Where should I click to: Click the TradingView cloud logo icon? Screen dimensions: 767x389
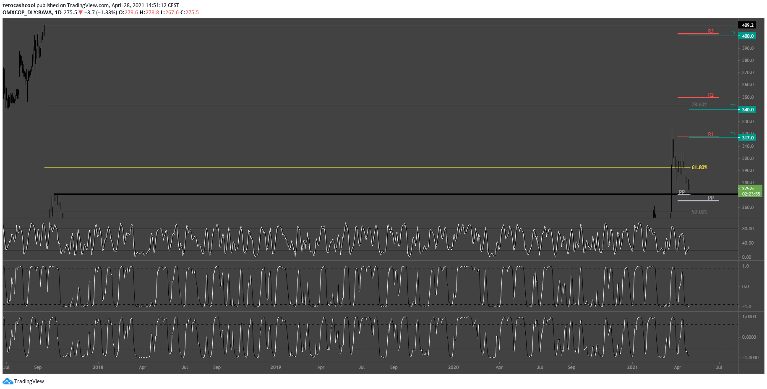pyautogui.click(x=8, y=381)
